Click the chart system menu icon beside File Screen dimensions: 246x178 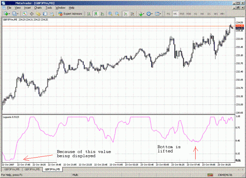click(x=4, y=8)
